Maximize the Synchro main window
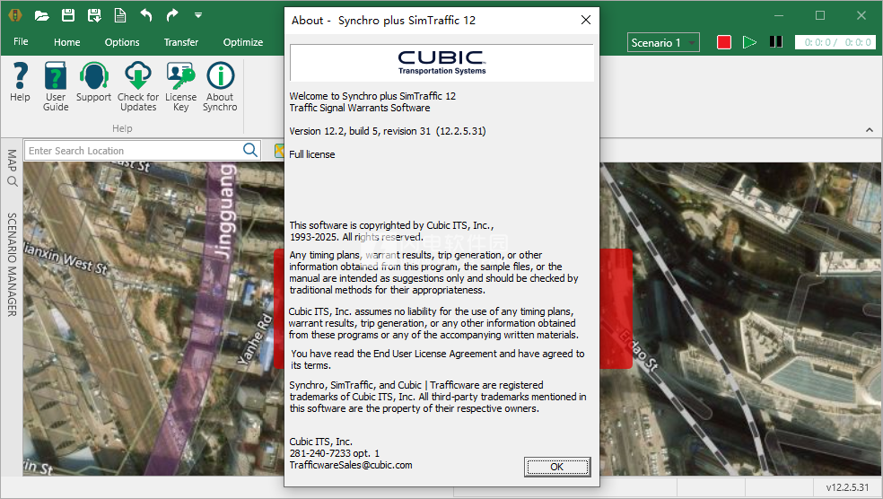883x499 pixels. [820, 16]
